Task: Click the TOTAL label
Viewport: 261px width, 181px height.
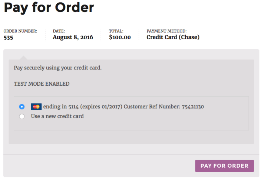Action: [x=116, y=31]
